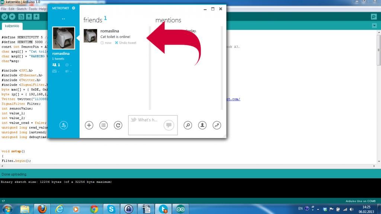The height and width of the screenshot is (214, 381).
Task: Open Arduino taskbar icon
Action: (x=180, y=209)
